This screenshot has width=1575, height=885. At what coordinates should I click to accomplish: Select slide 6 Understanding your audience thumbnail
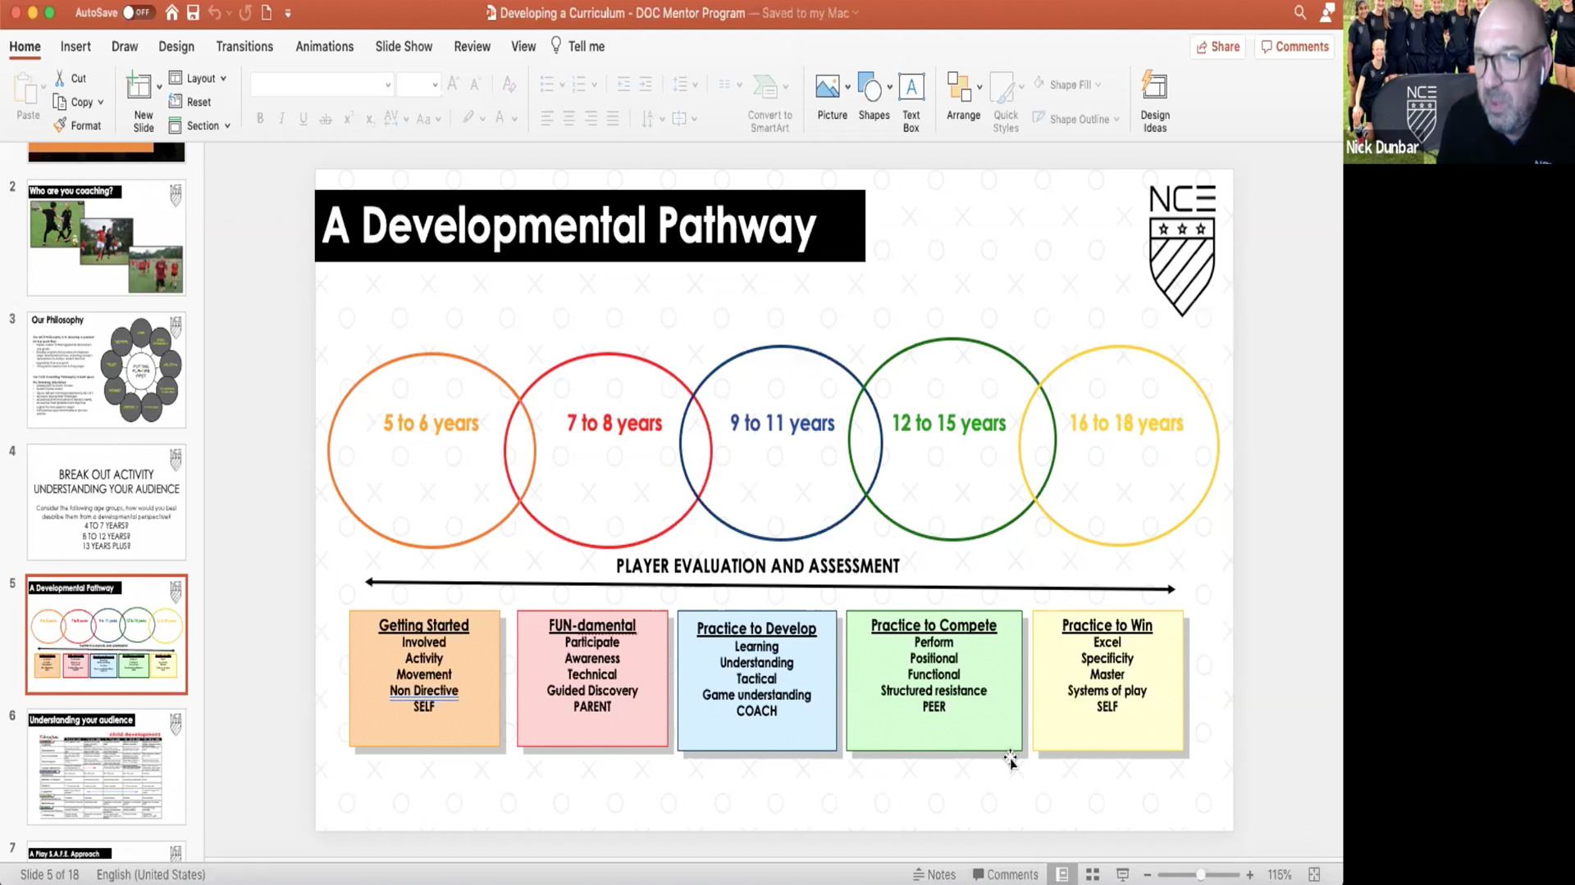click(107, 767)
